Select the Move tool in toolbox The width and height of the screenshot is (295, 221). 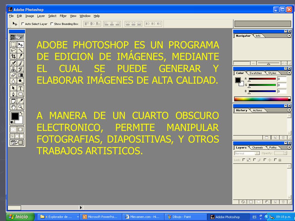coord(20,44)
